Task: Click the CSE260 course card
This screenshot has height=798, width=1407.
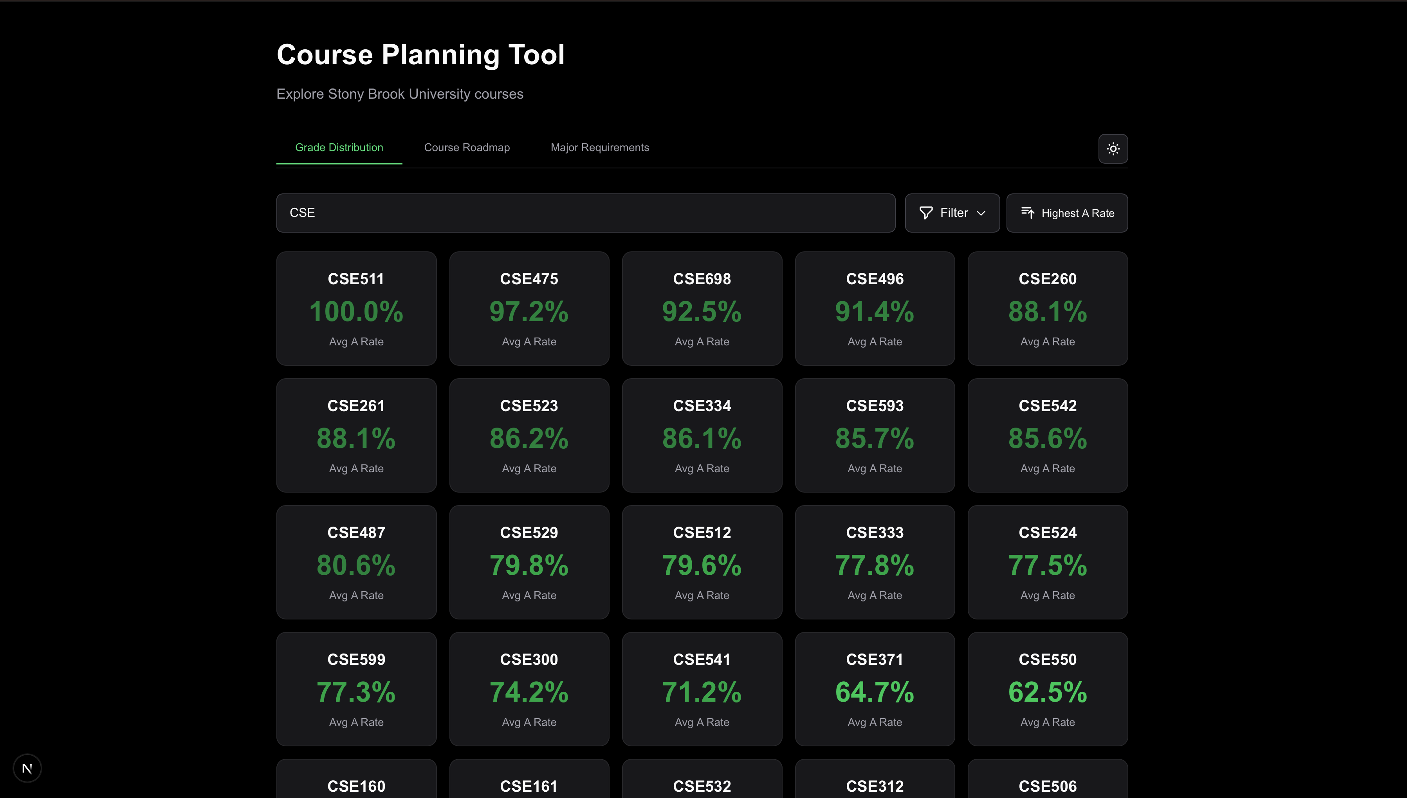Action: pyautogui.click(x=1047, y=309)
